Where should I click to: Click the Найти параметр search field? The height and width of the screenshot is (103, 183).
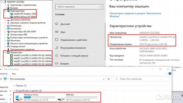pyautogui.click(x=79, y=7)
